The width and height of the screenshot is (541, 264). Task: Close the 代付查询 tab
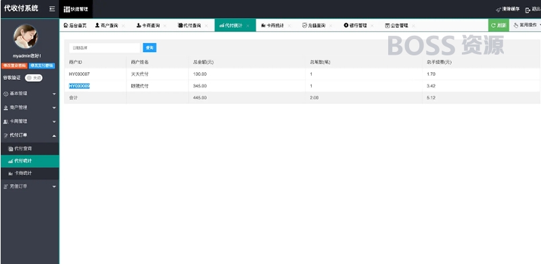coord(206,26)
